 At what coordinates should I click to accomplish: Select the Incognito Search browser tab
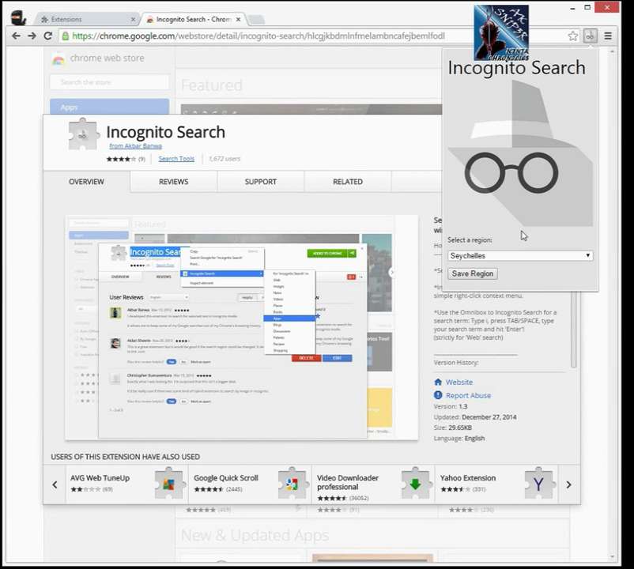[x=193, y=20]
